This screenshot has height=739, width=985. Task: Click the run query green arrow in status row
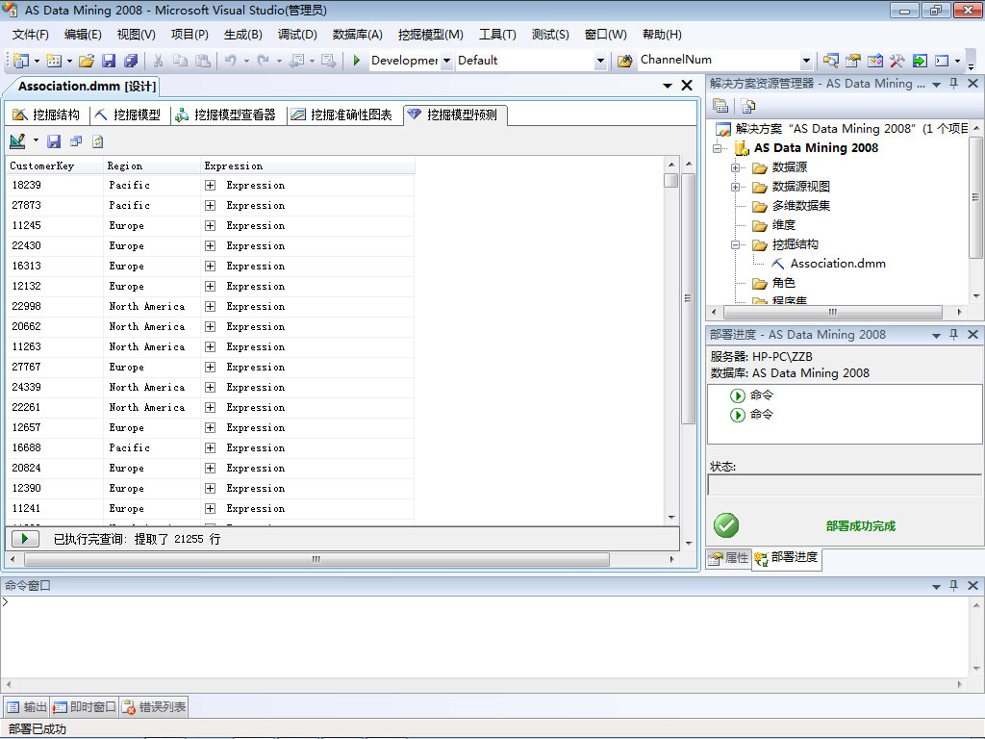click(25, 539)
